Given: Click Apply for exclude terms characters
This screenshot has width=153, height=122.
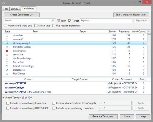Looking at the screenshot, I should (x=141, y=108).
